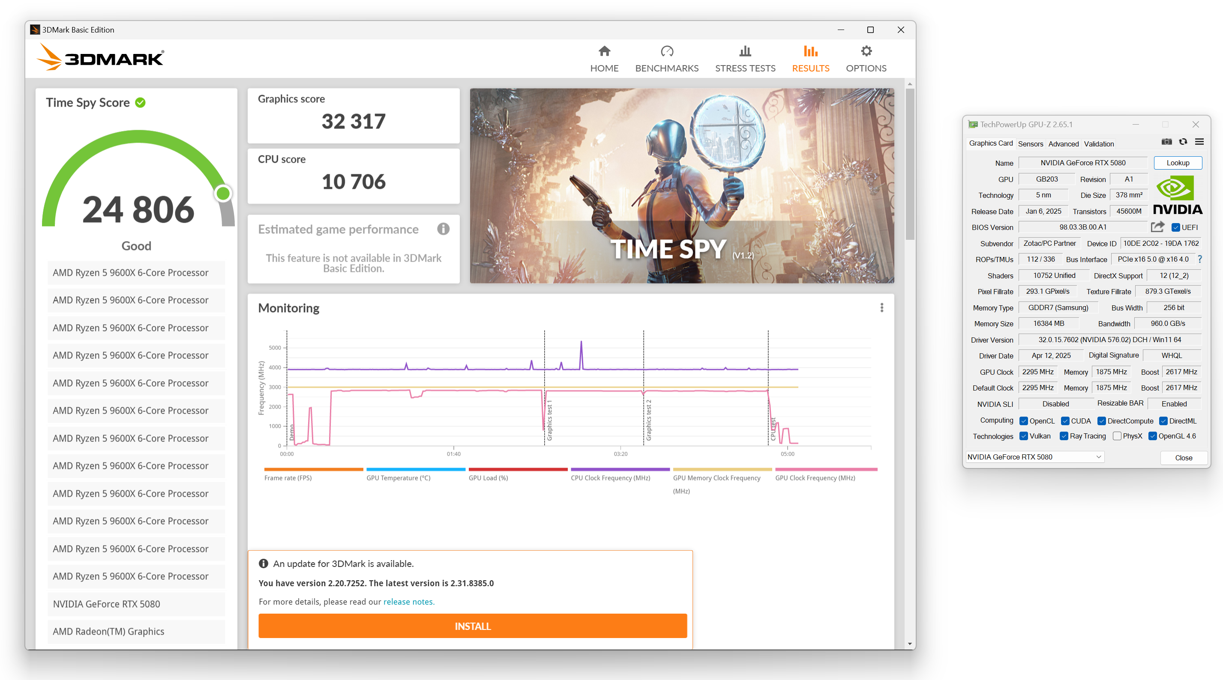Screen dimensions: 1223x680
Task: Click the Bus Interface question mark
Action: (x=1199, y=259)
